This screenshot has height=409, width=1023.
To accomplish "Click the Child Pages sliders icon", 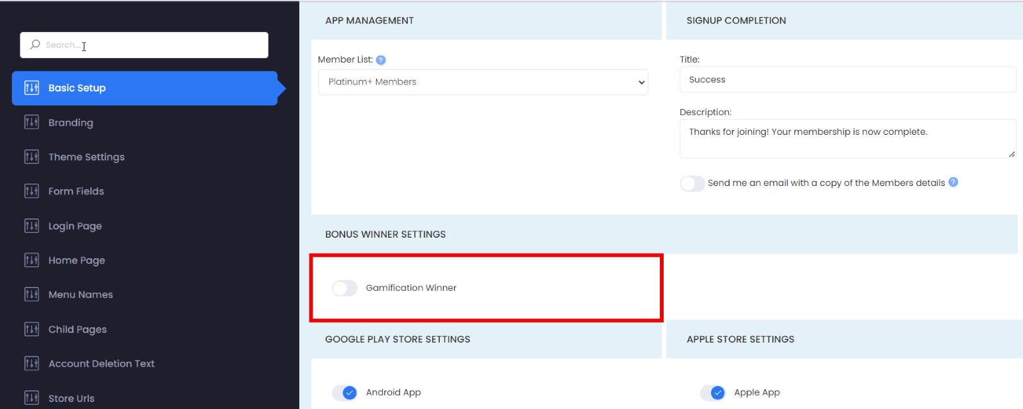I will [x=31, y=329].
